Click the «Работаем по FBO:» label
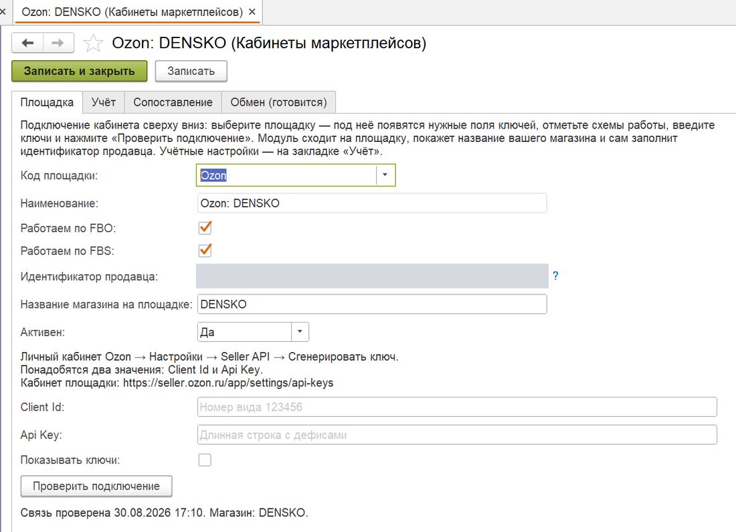 [68, 228]
